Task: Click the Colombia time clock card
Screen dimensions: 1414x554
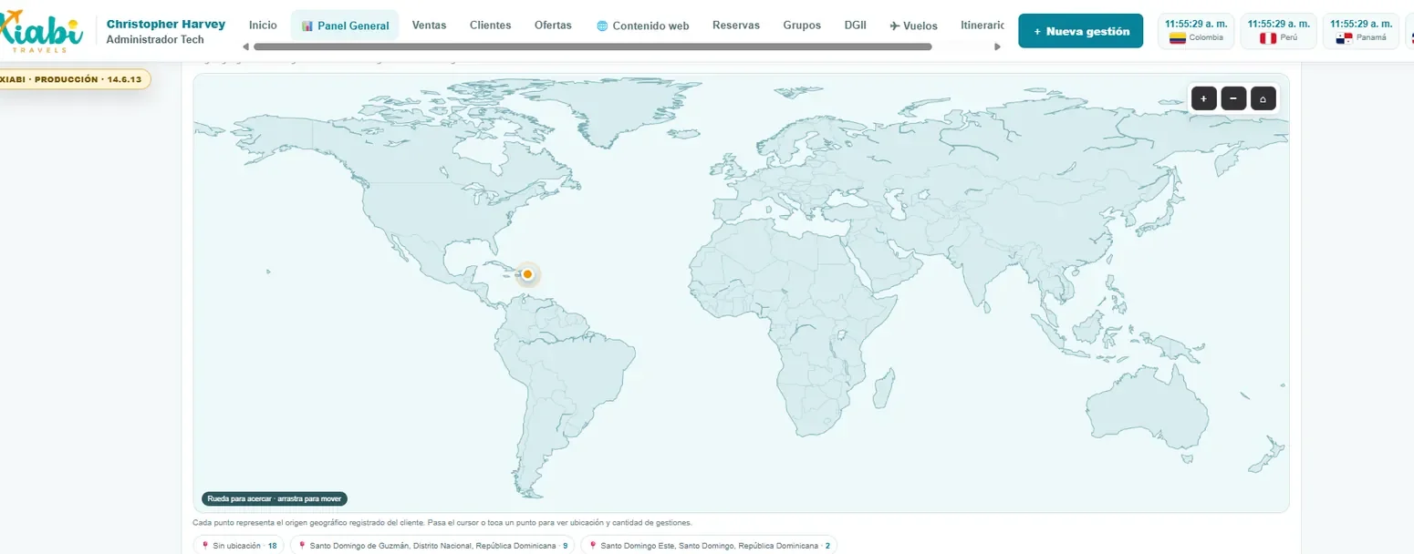Action: click(x=1196, y=31)
